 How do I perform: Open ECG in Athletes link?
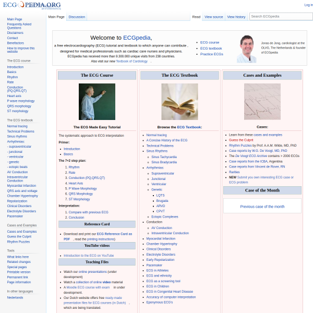pyautogui.click(x=158, y=270)
